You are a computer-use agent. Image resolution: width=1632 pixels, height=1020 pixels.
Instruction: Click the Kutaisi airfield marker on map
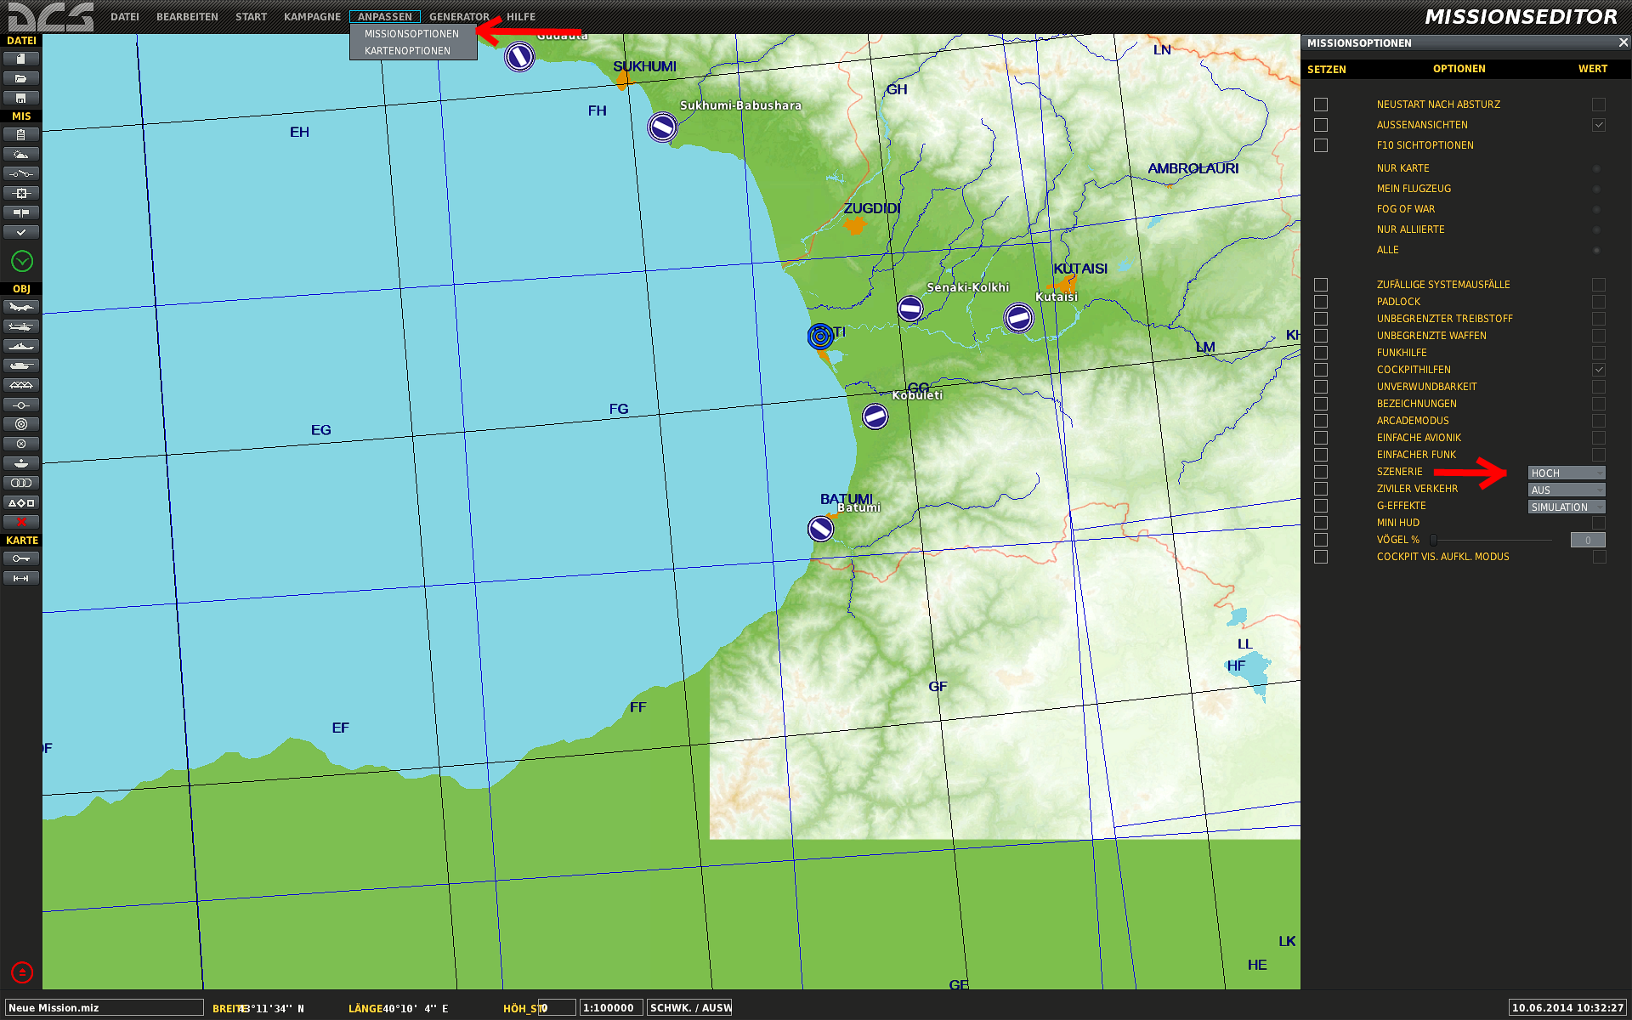[x=1018, y=317]
